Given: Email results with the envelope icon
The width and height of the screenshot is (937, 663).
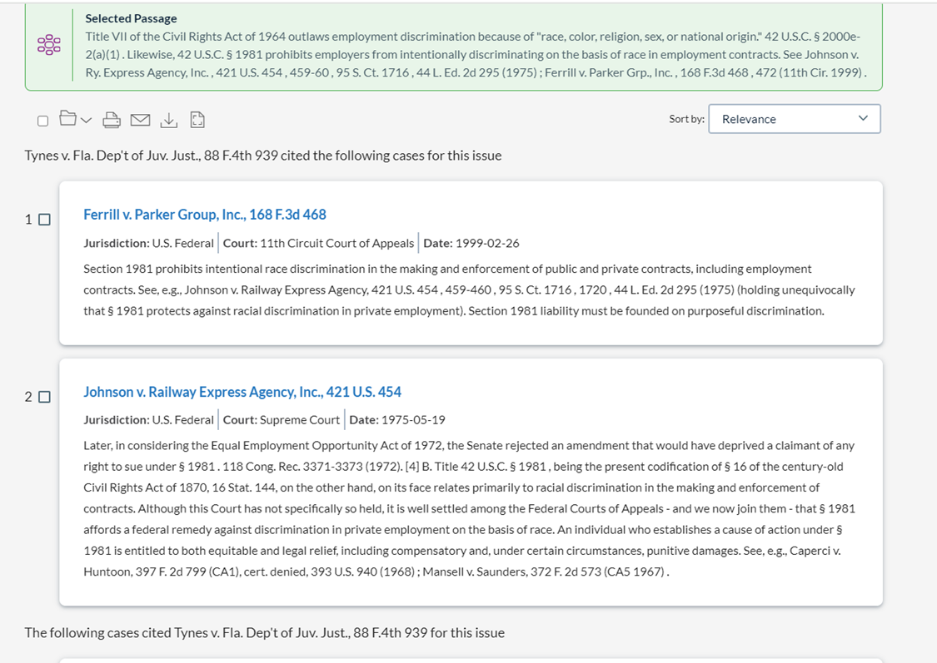Looking at the screenshot, I should click(141, 120).
